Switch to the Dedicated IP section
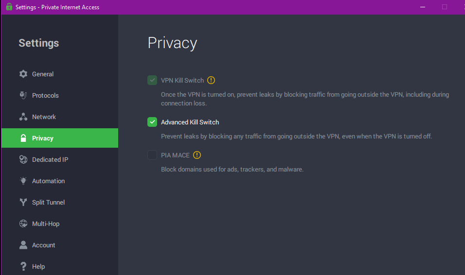 click(60, 159)
